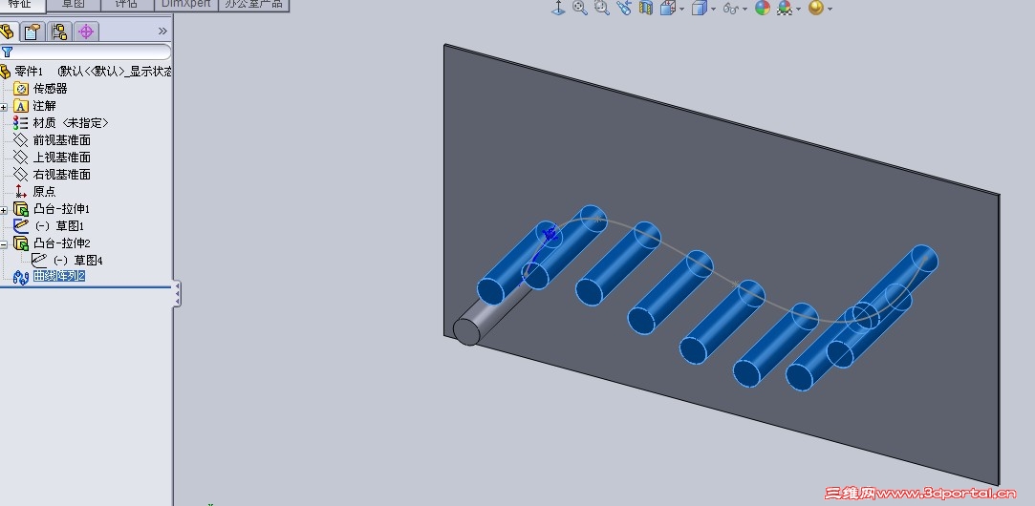This screenshot has width=1035, height=506.
Task: Go back to the Previous View
Action: click(x=624, y=8)
